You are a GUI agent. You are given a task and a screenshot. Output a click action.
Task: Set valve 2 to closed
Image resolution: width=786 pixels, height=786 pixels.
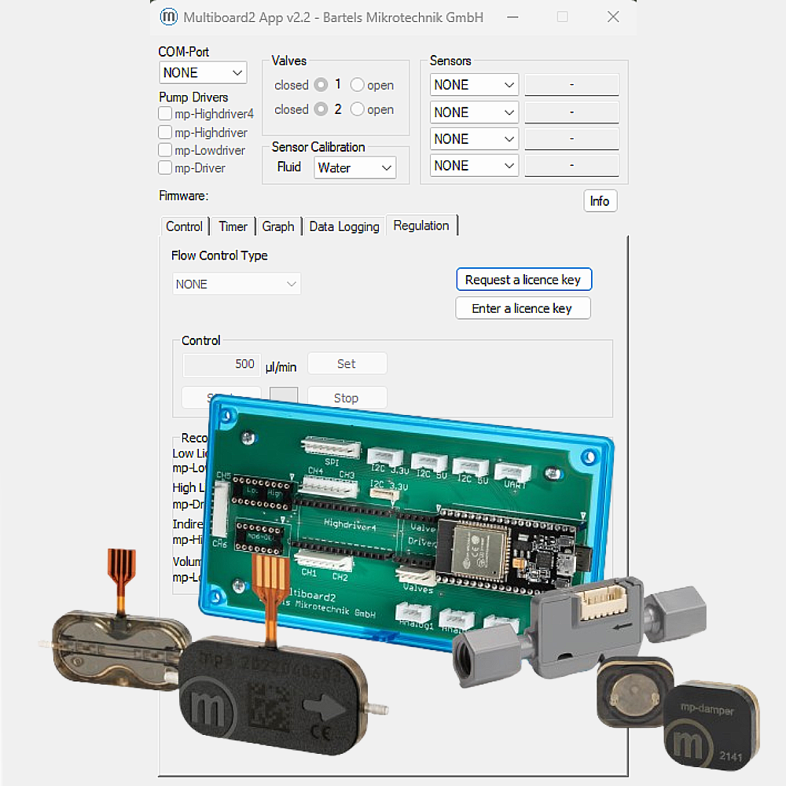pyautogui.click(x=321, y=108)
